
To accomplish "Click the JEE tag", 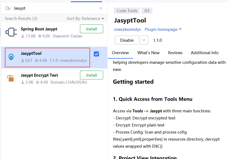I will (147, 11).
